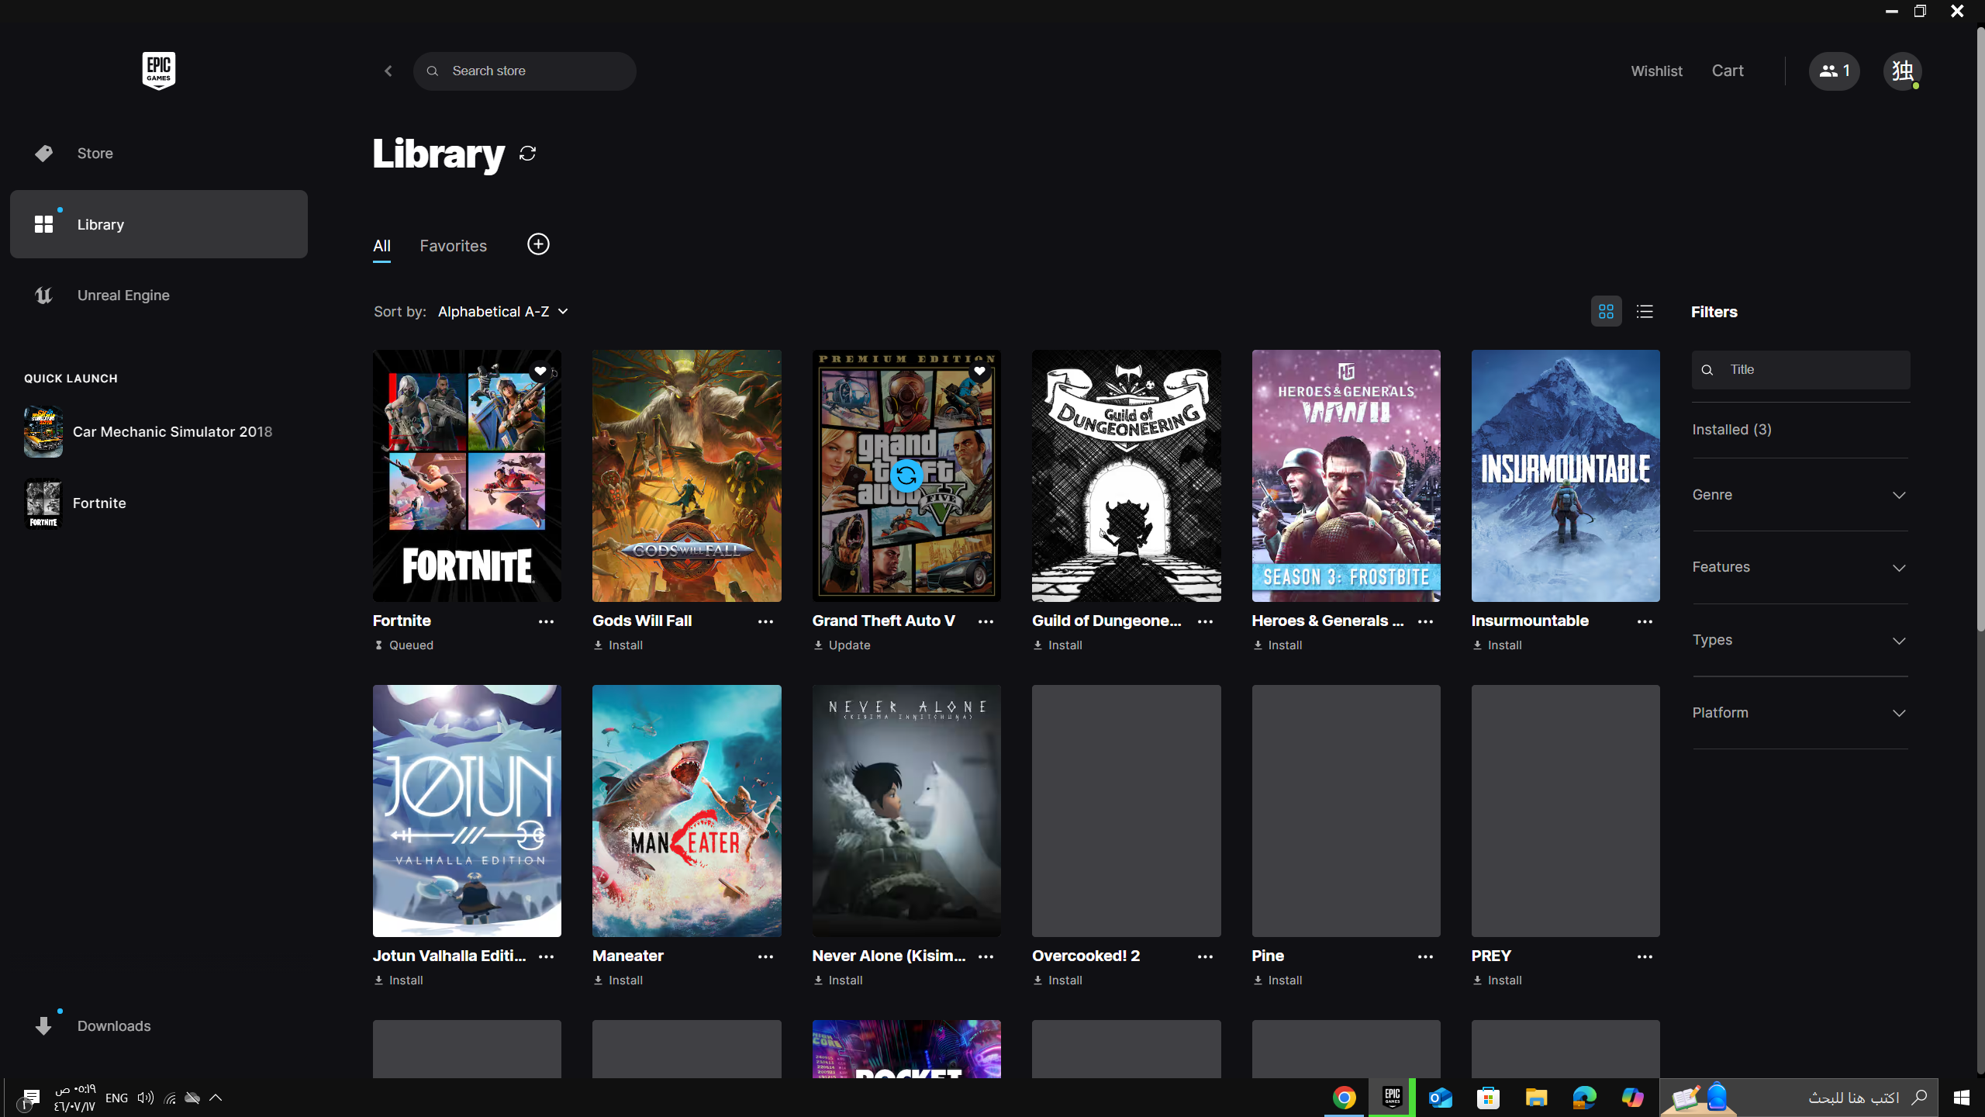Switch to list view layout
This screenshot has height=1117, width=1985.
1645,312
